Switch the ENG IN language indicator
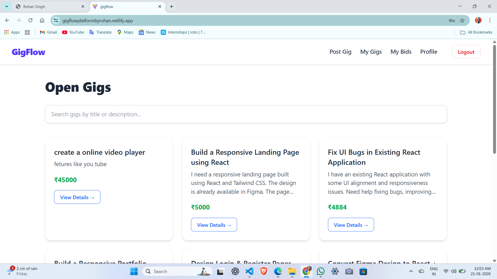 point(434,271)
